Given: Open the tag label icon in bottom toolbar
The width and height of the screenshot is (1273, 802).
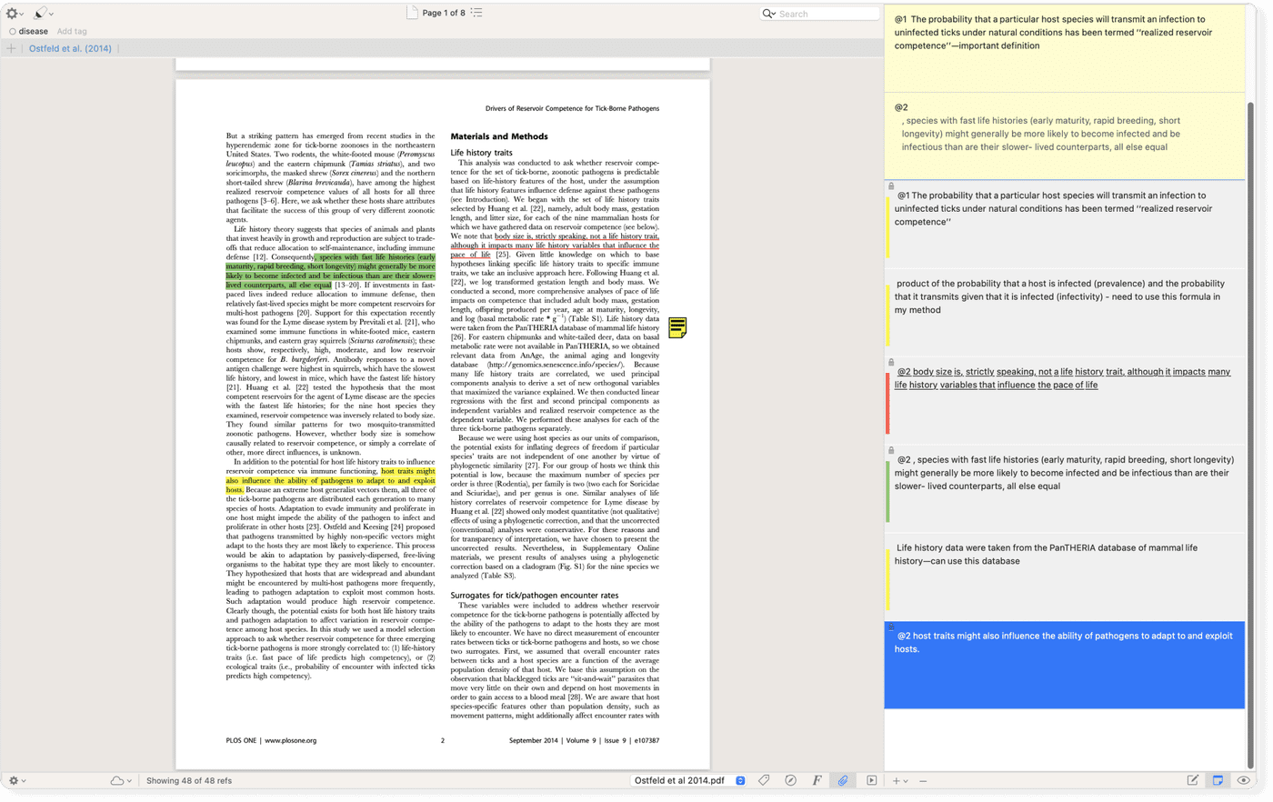Looking at the screenshot, I should coord(765,780).
